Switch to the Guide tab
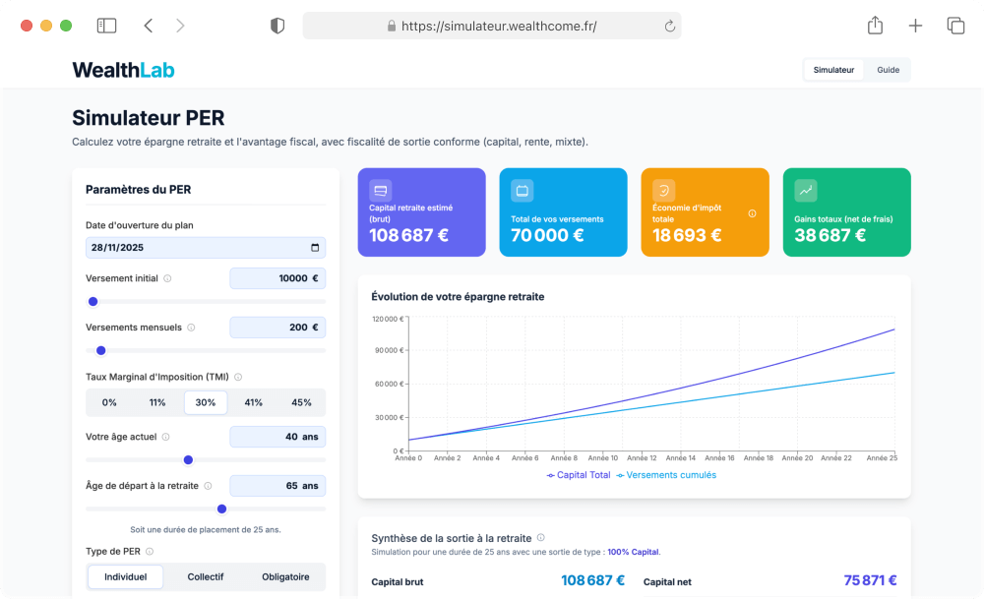Screen dimensions: 984x599 888,70
